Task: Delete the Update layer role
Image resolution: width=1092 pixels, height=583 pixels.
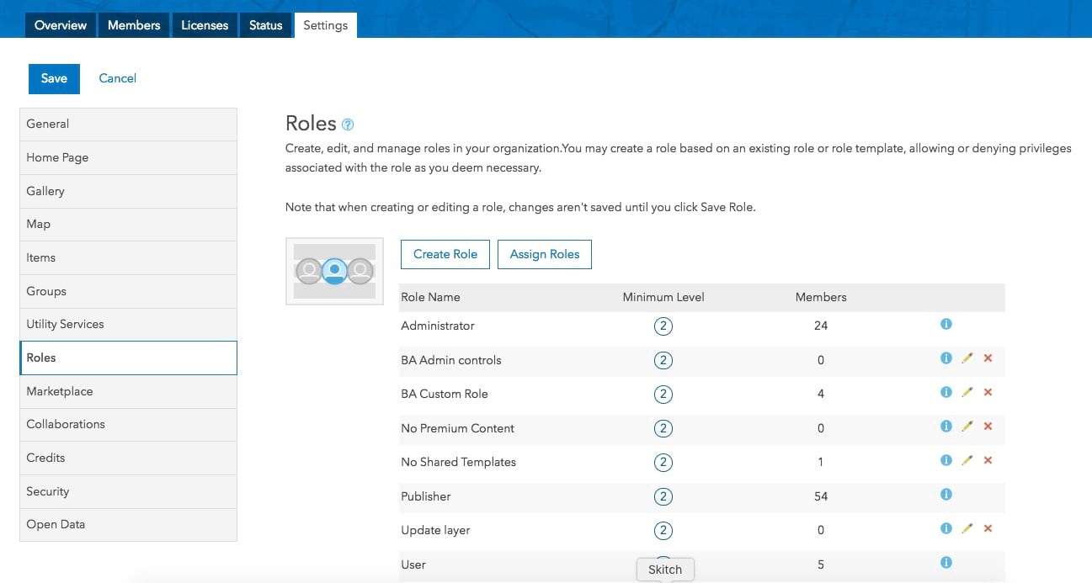Action: 988,528
